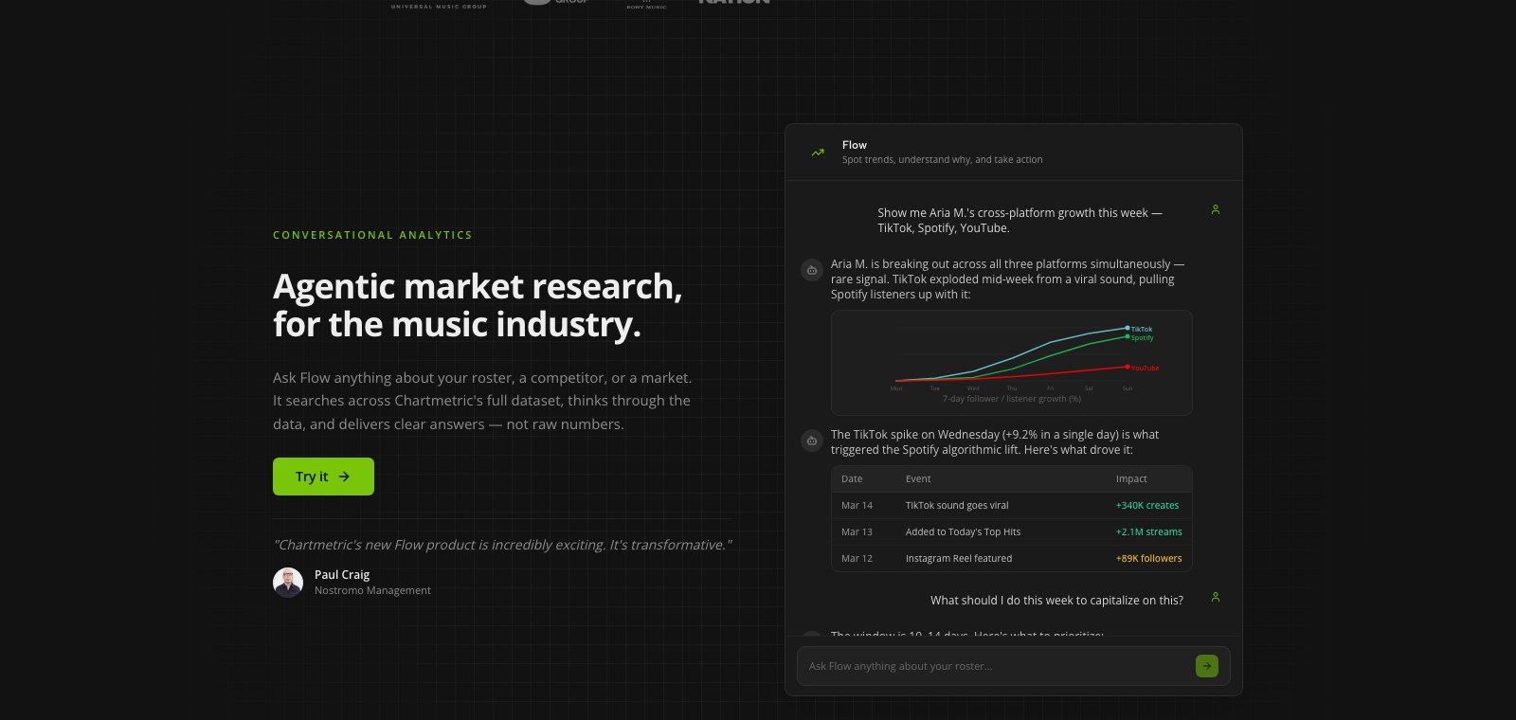Click the 'Date' column header
The width and height of the screenshot is (1516, 720).
(x=852, y=478)
